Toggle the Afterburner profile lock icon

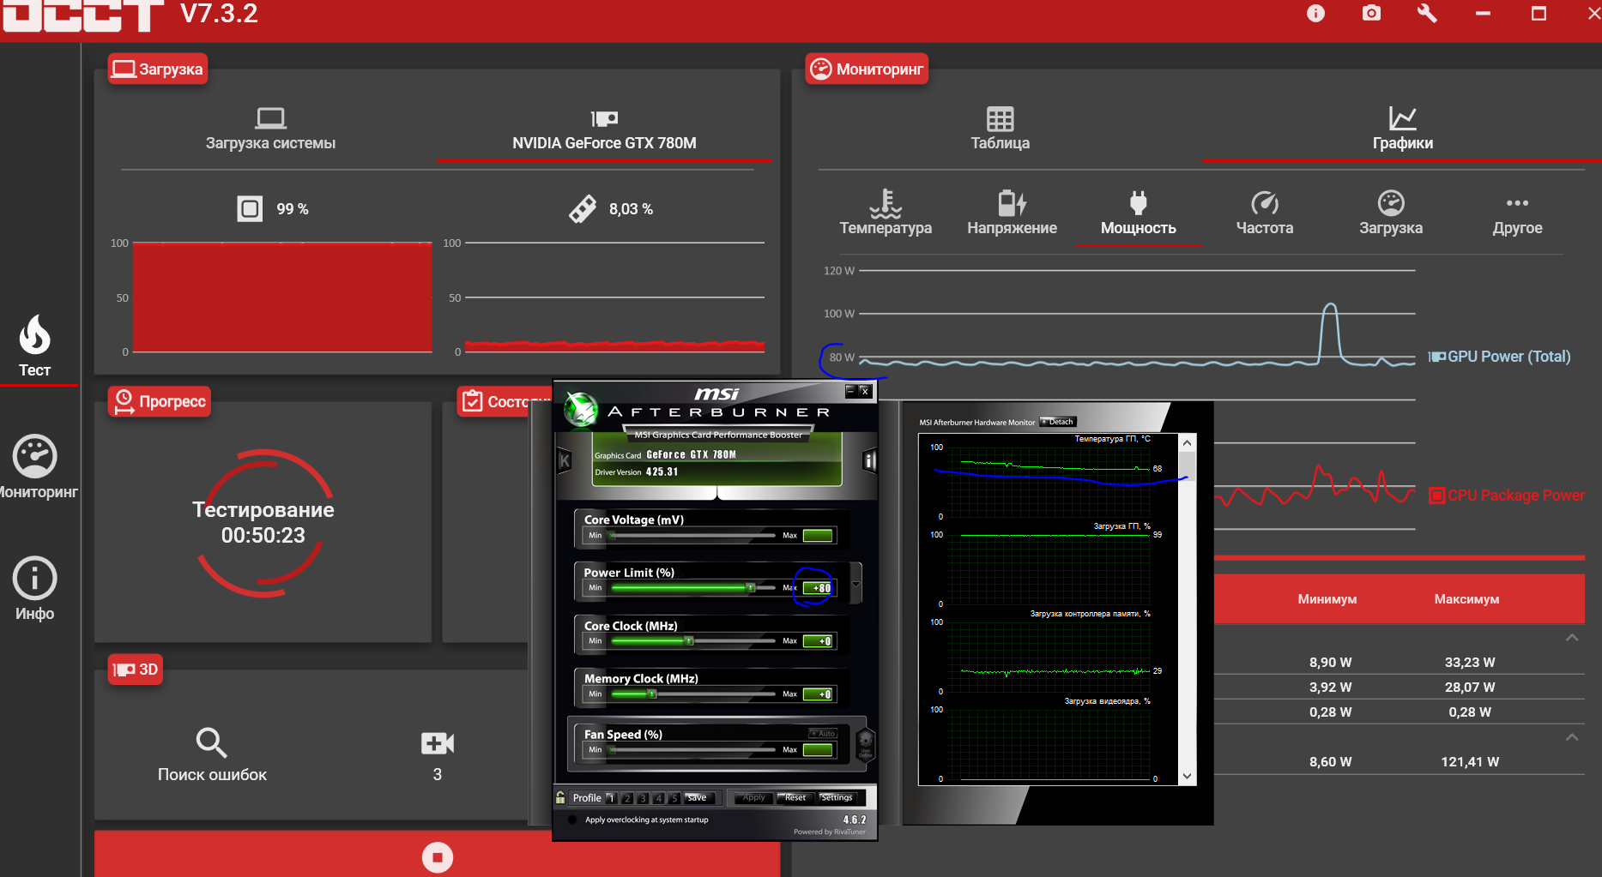560,797
